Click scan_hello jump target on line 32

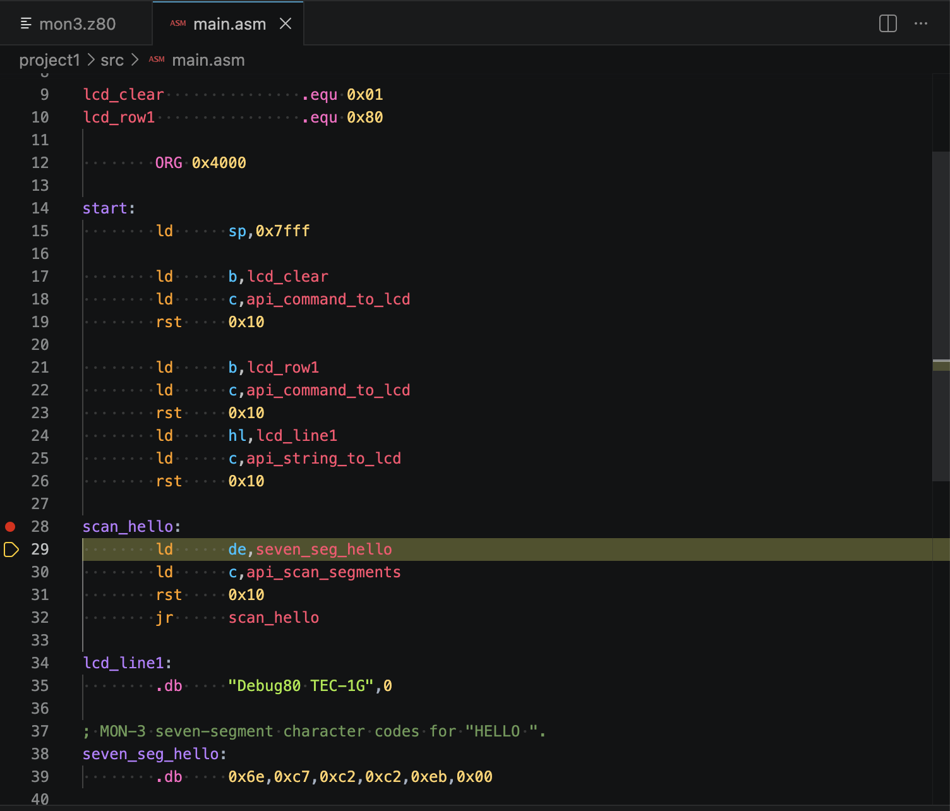(274, 618)
